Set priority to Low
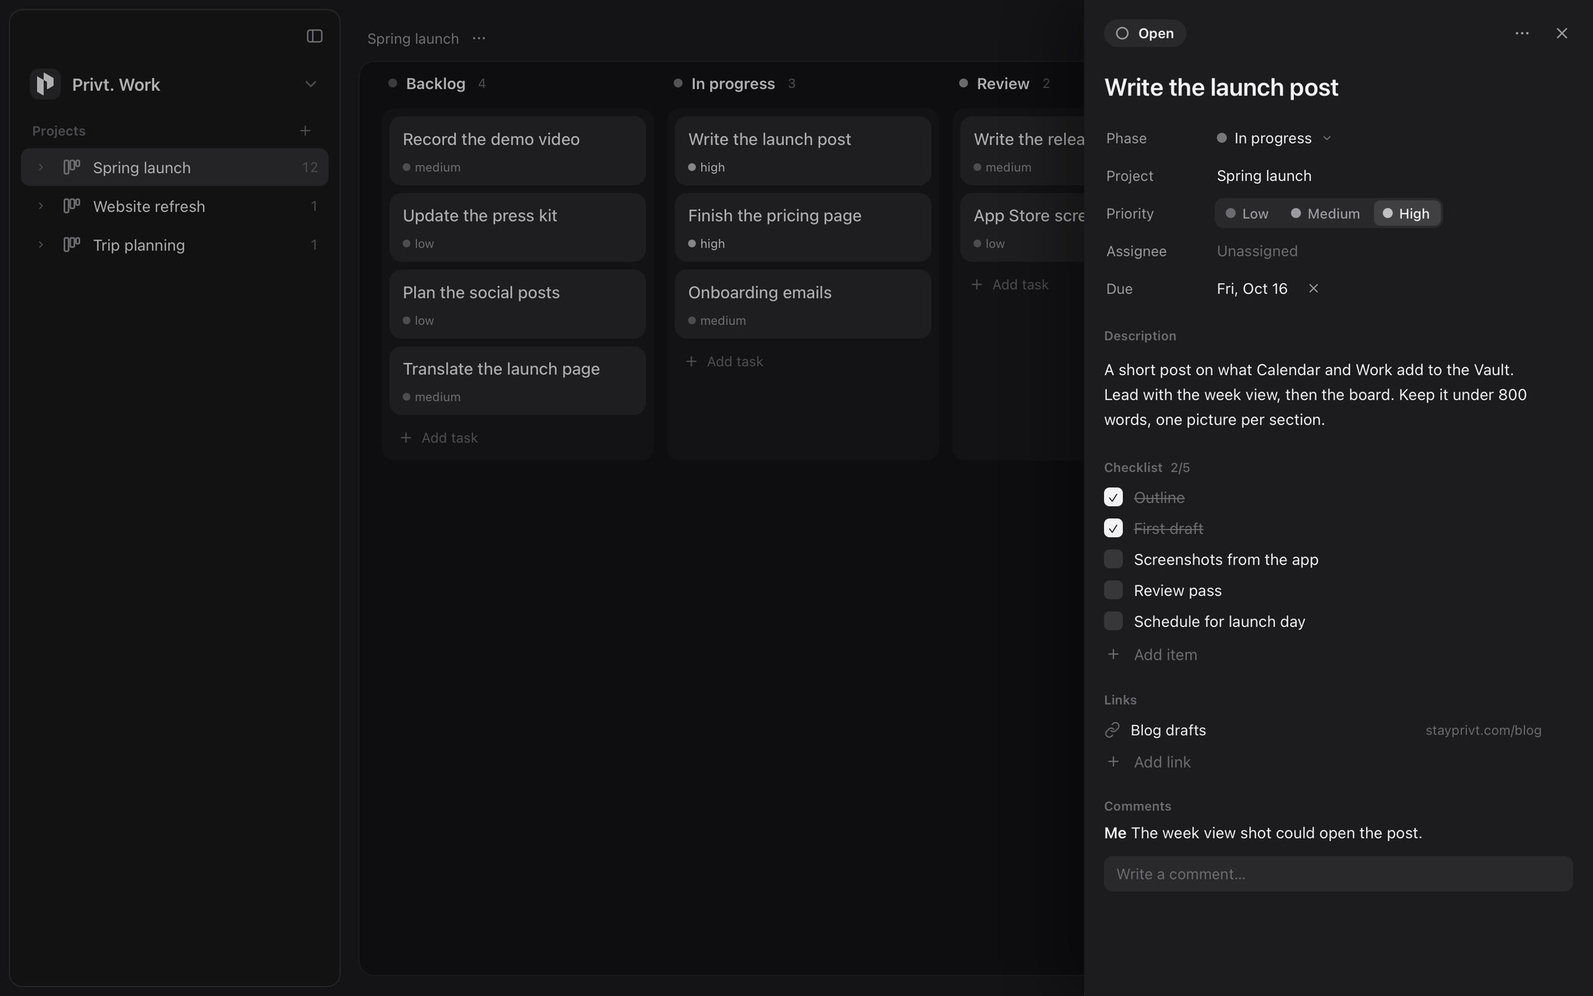Image resolution: width=1593 pixels, height=996 pixels. tap(1247, 213)
